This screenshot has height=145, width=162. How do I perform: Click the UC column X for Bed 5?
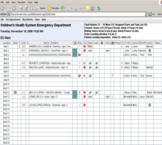pyautogui.click(x=122, y=63)
